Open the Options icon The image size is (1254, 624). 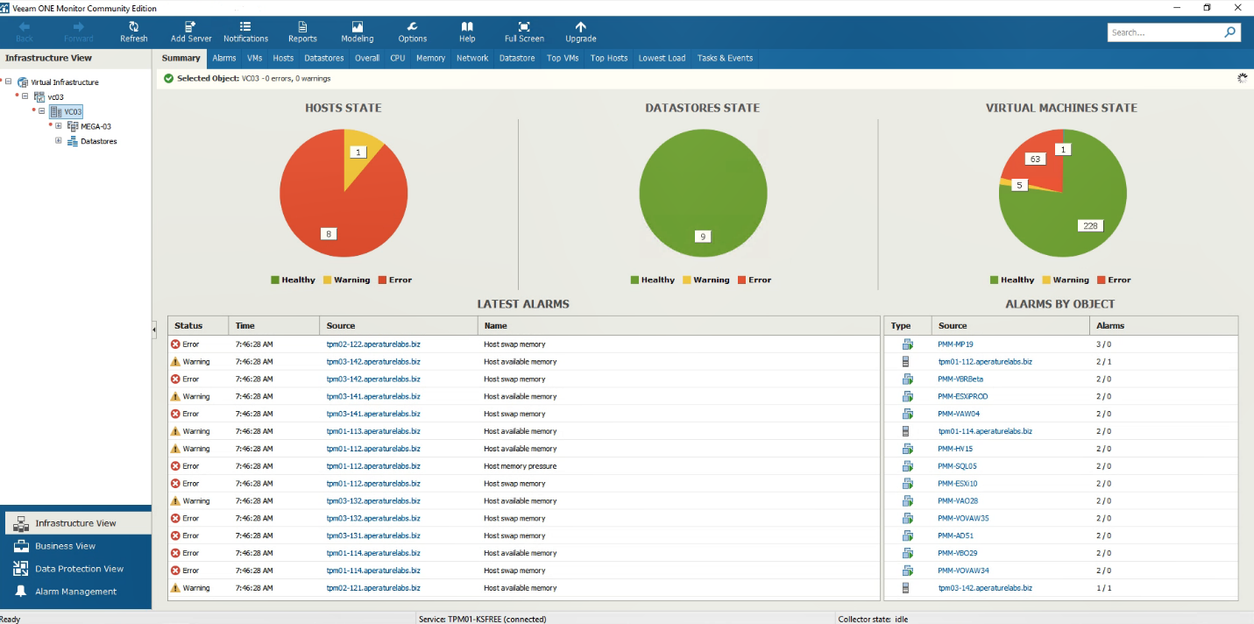click(412, 33)
